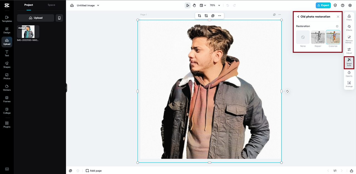
Task: Click the replace icon in floating toolbar
Action: pyautogui.click(x=206, y=16)
